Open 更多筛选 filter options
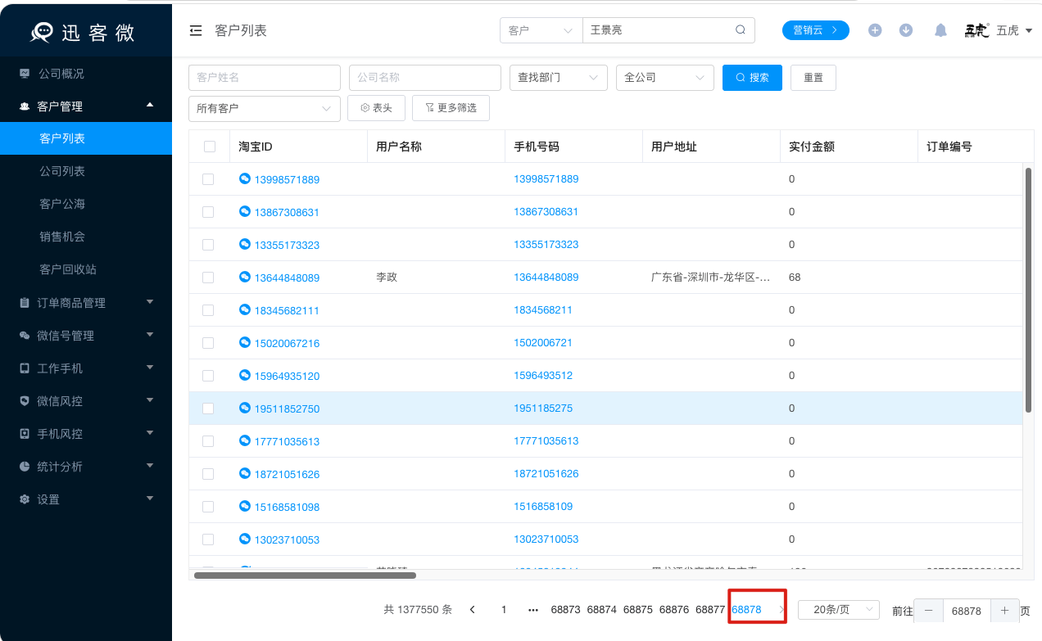This screenshot has height=641, width=1042. (451, 107)
